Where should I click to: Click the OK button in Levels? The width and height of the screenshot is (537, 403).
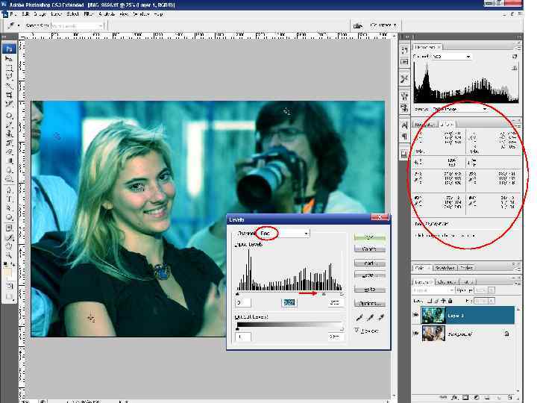tap(369, 236)
